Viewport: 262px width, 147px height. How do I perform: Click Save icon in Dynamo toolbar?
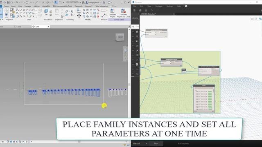tap(146, 10)
